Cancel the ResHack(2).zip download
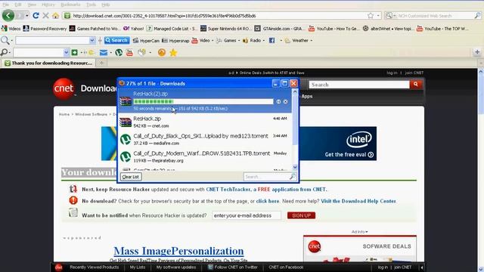 pos(286,101)
